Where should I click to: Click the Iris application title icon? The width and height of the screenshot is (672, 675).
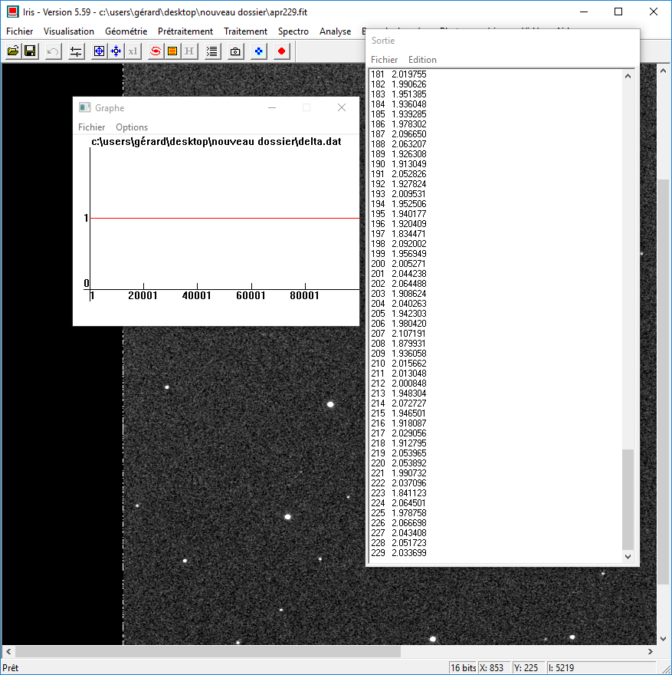[13, 12]
